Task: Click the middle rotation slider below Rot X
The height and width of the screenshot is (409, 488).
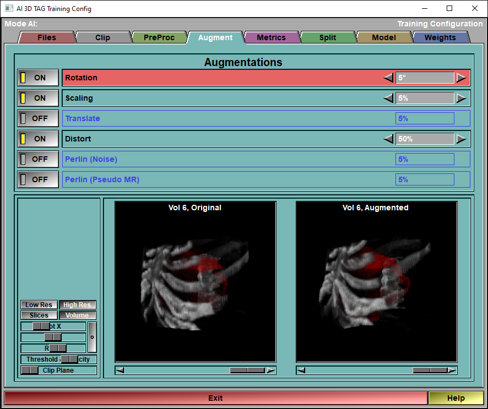Action: pyautogui.click(x=53, y=337)
